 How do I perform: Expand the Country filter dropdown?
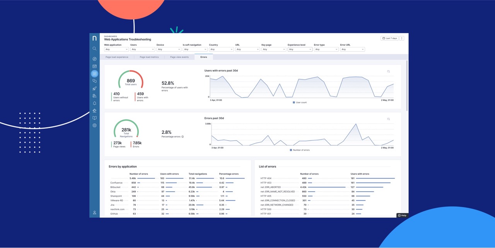point(221,49)
